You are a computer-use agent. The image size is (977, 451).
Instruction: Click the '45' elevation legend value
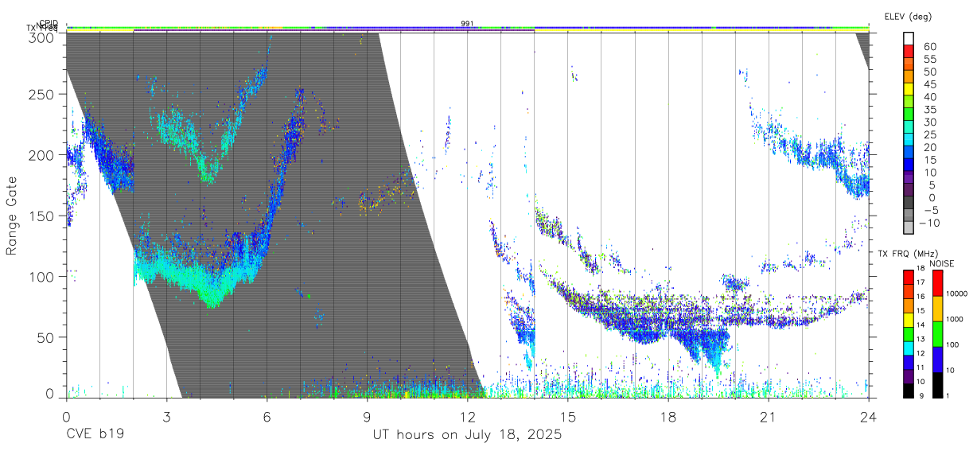pos(928,84)
